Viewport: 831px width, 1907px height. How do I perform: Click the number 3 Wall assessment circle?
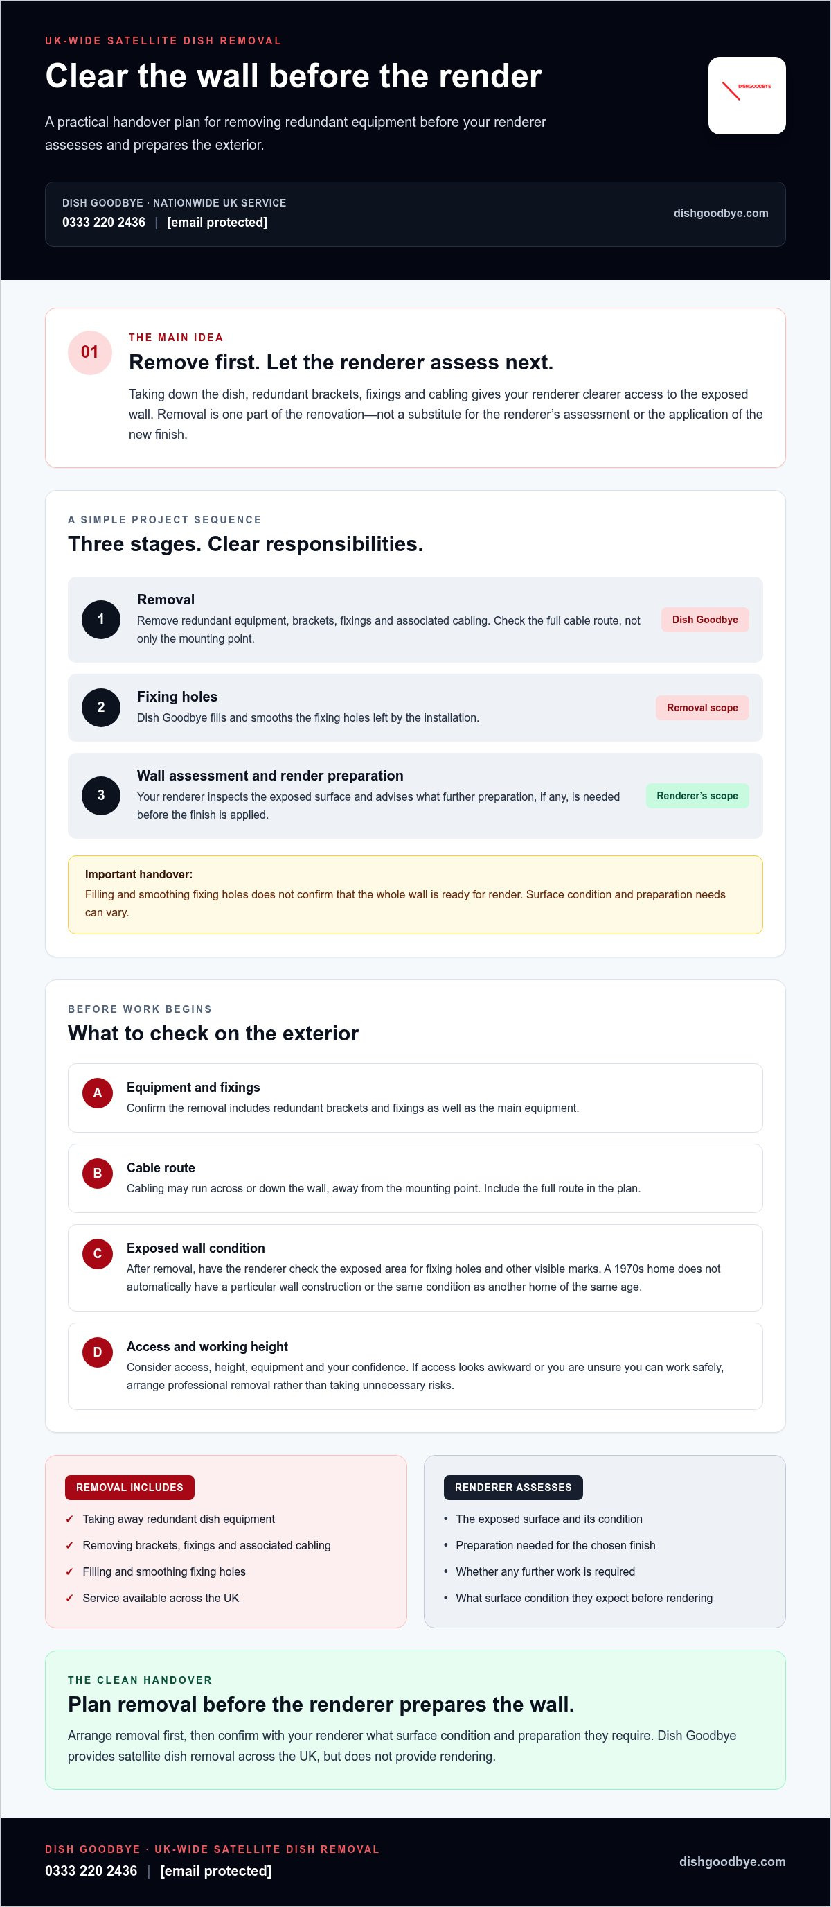(x=101, y=795)
